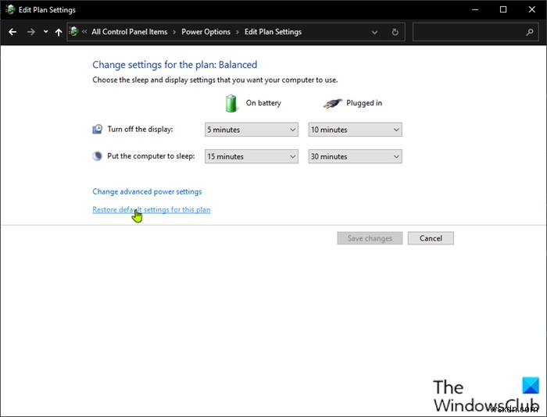Click into the Control Panel search box
547x417 pixels.
pyautogui.click(x=475, y=32)
